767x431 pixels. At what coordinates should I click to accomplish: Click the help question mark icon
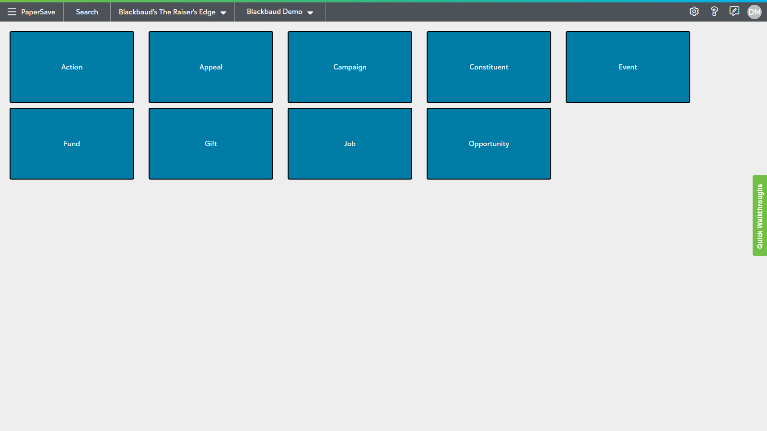click(x=714, y=11)
